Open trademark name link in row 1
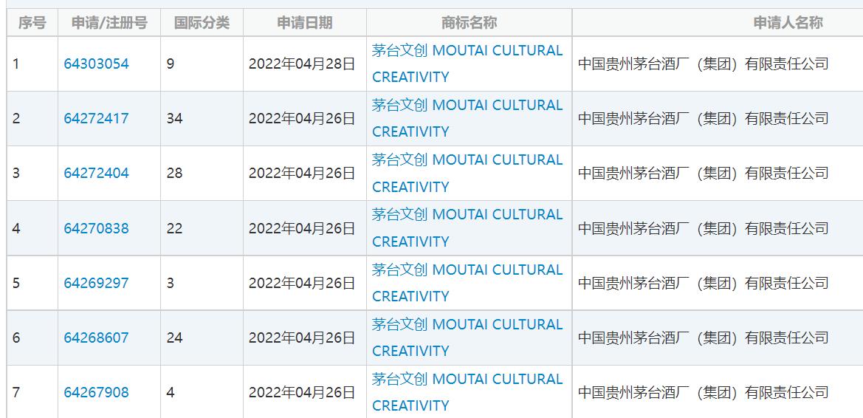Image resolution: width=863 pixels, height=418 pixels. pos(467,51)
